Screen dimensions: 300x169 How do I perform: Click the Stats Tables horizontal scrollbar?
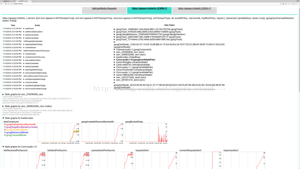tap(165, 89)
